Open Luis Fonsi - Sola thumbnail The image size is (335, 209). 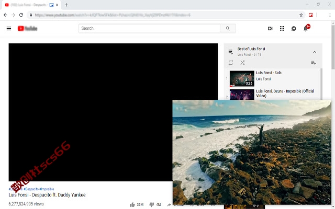coord(242,78)
